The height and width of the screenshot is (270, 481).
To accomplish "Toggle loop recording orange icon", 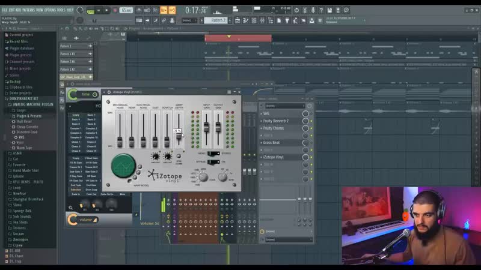I will 172,10.
